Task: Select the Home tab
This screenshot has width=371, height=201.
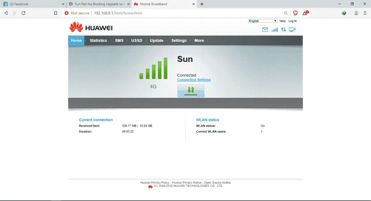Action: [76, 40]
